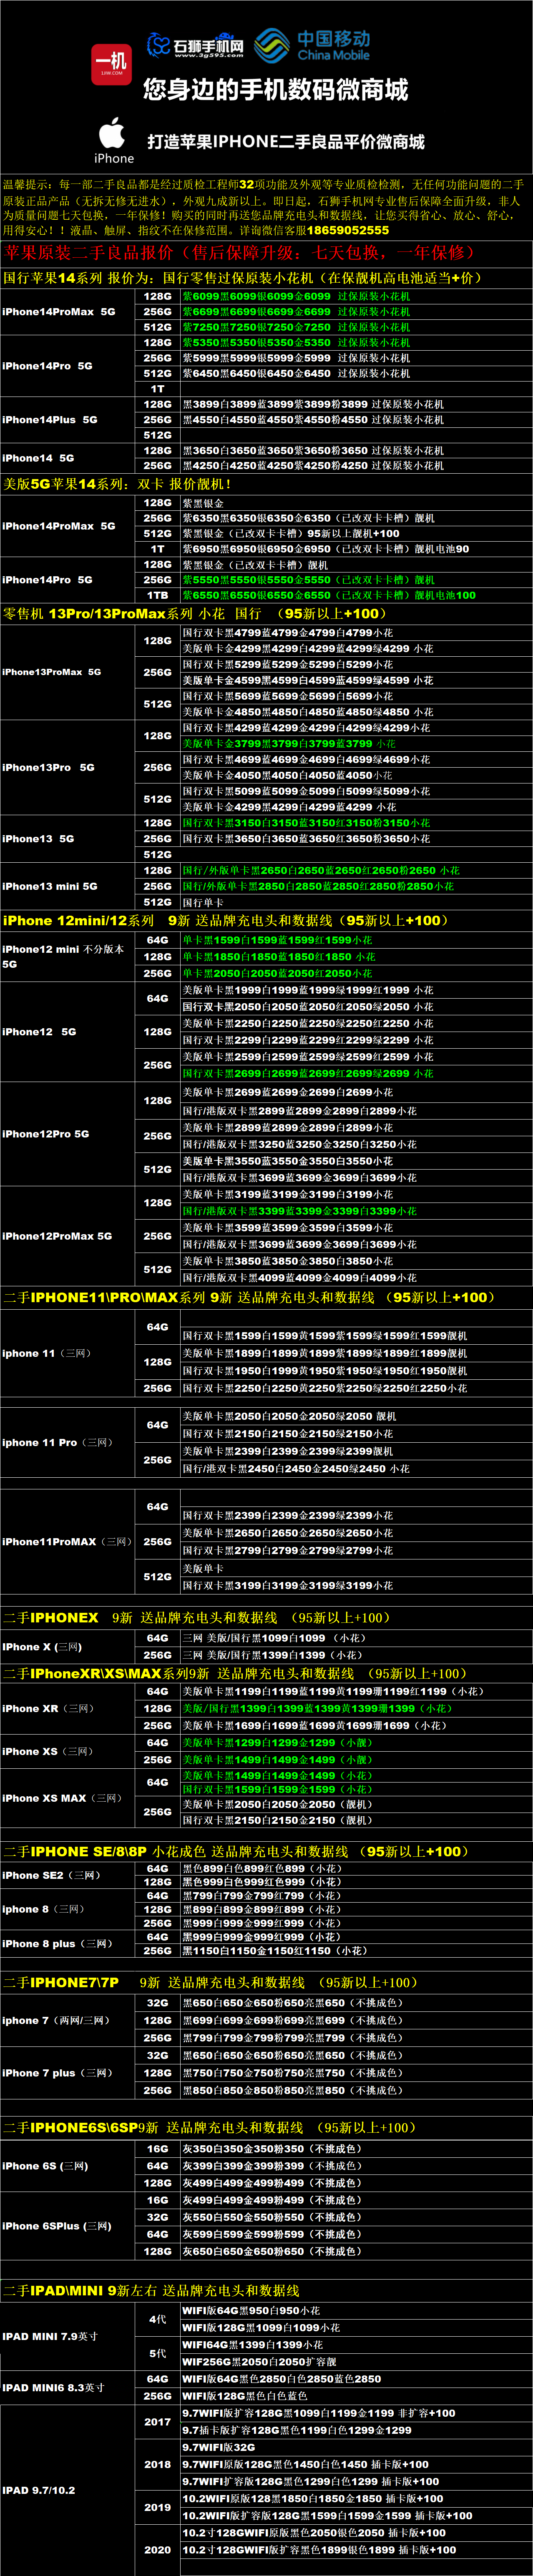Screen dimensions: 533x2576
Task: Select the iPhone 8 plus（三网）label
Action: 57,1943
